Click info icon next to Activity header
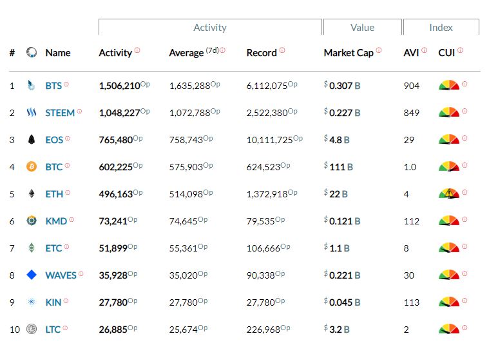This screenshot has height=345, width=489. pyautogui.click(x=137, y=50)
